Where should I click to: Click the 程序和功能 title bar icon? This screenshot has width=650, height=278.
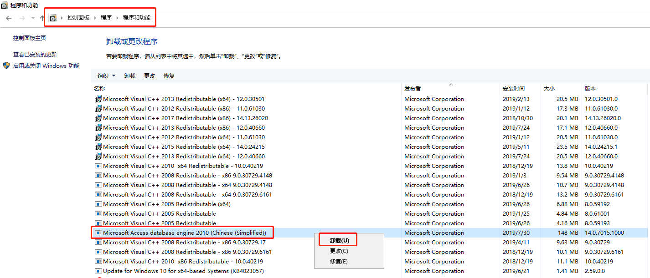(x=4, y=5)
